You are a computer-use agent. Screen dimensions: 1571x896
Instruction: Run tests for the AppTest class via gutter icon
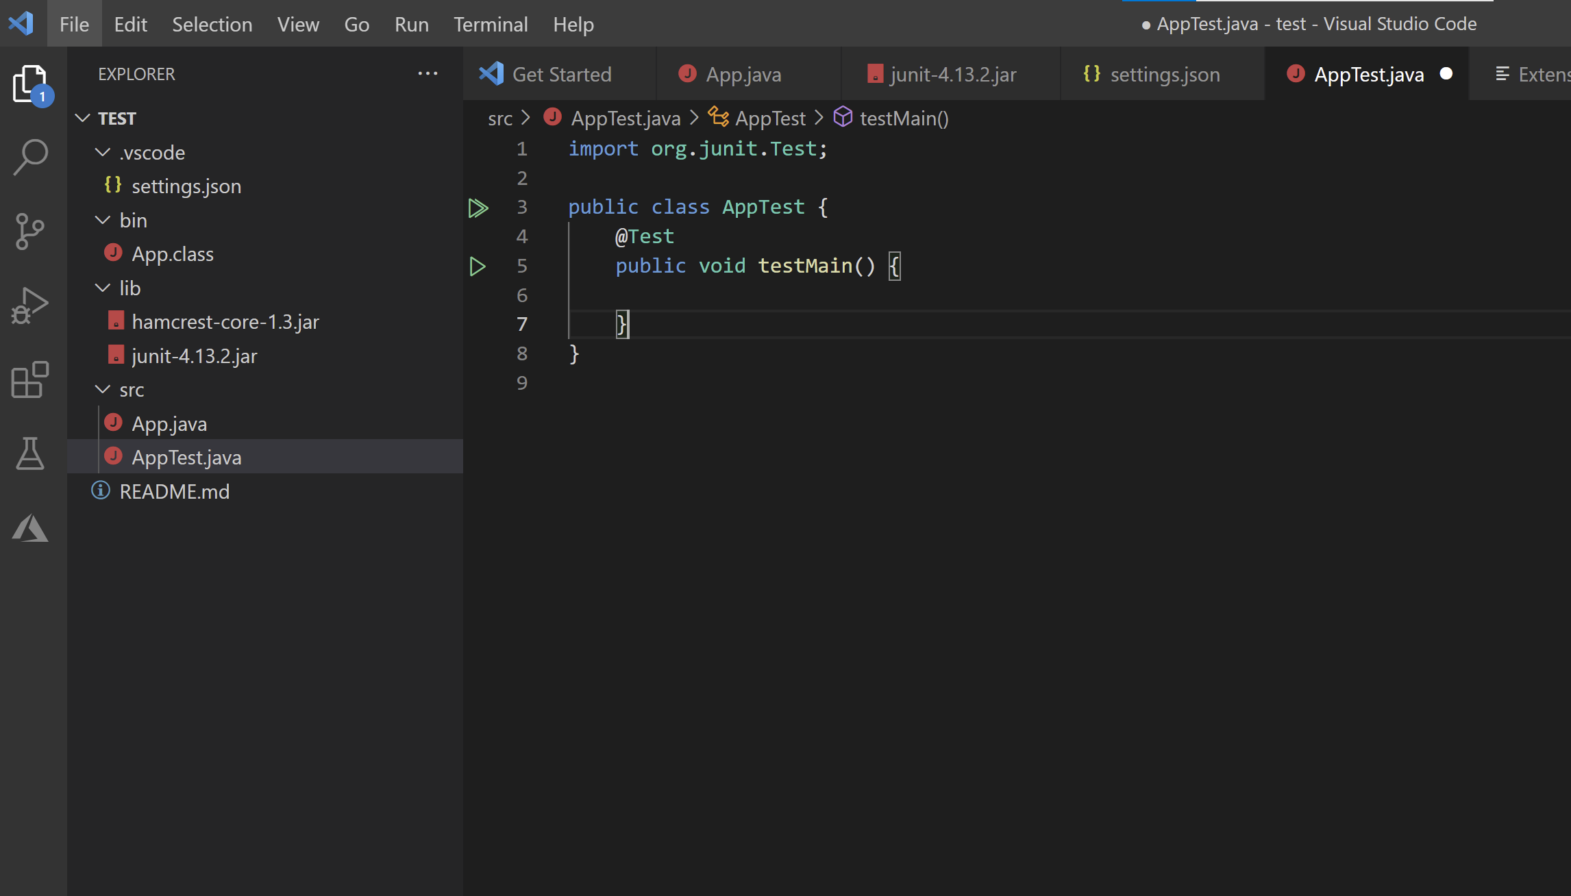pyautogui.click(x=478, y=208)
